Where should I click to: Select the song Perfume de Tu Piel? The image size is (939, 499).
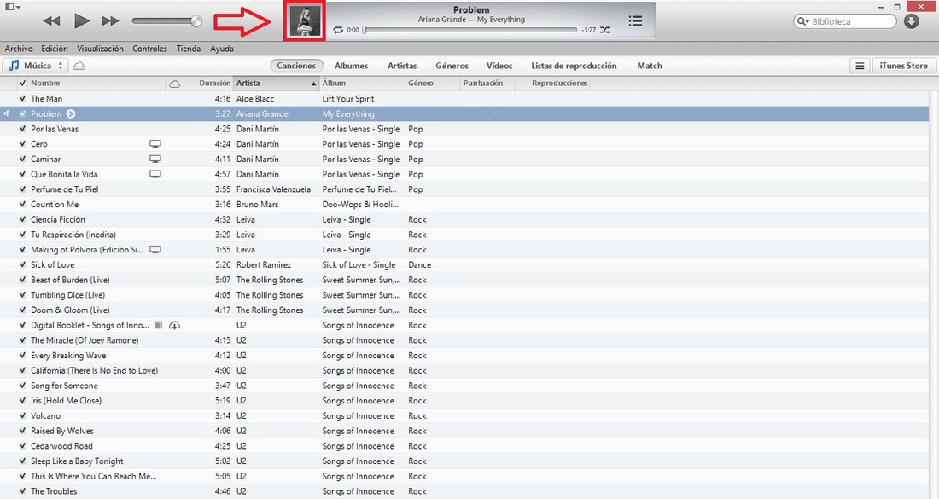65,189
